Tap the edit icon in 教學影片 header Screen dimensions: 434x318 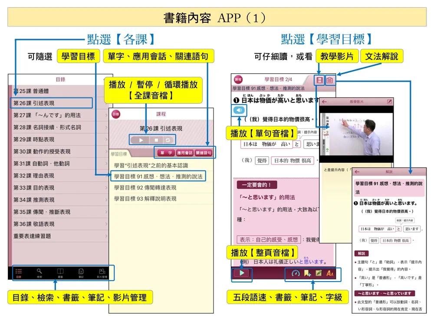click(x=389, y=102)
